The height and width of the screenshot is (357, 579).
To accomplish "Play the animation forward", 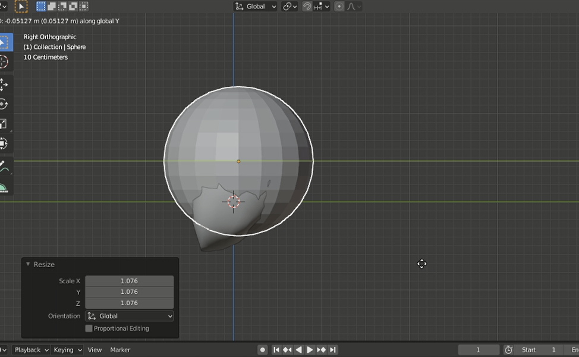I will [310, 350].
